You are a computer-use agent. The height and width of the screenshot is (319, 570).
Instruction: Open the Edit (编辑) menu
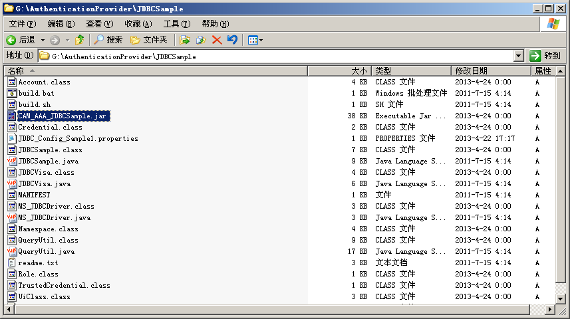point(61,24)
